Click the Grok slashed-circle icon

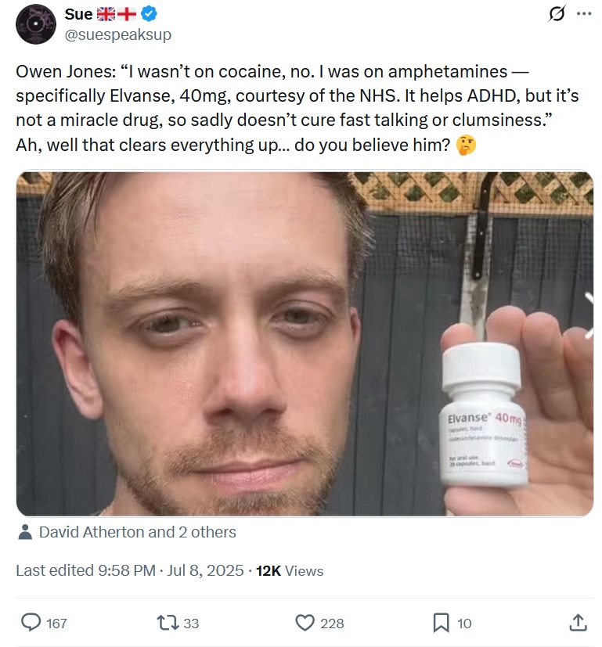557,14
